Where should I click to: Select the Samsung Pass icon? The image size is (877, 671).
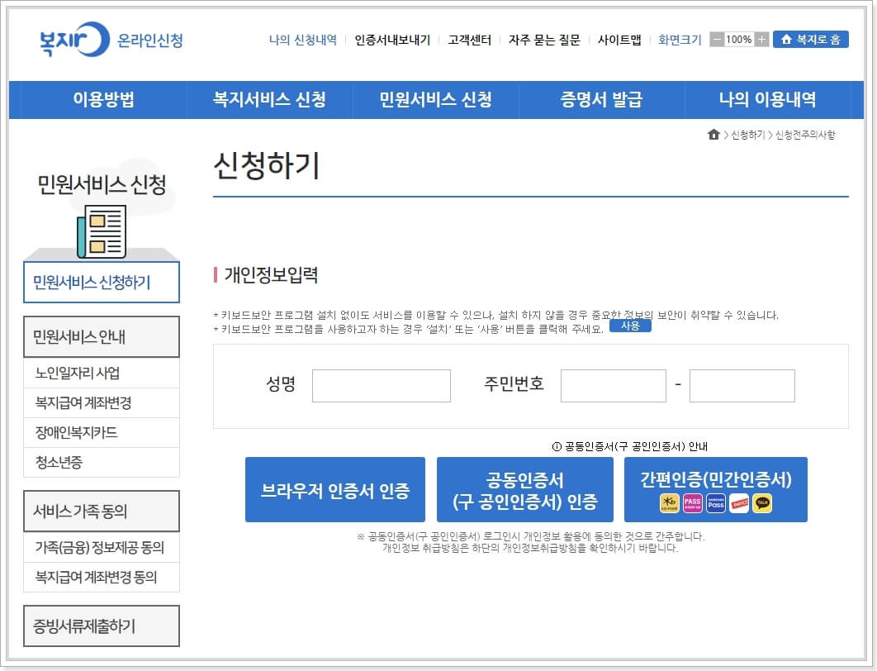pos(715,502)
